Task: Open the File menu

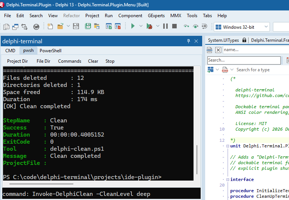Action: [7, 16]
